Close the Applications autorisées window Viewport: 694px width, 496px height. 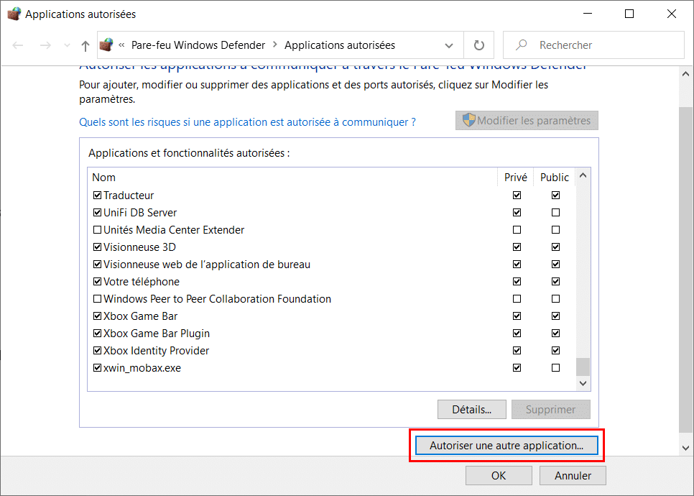(x=672, y=14)
